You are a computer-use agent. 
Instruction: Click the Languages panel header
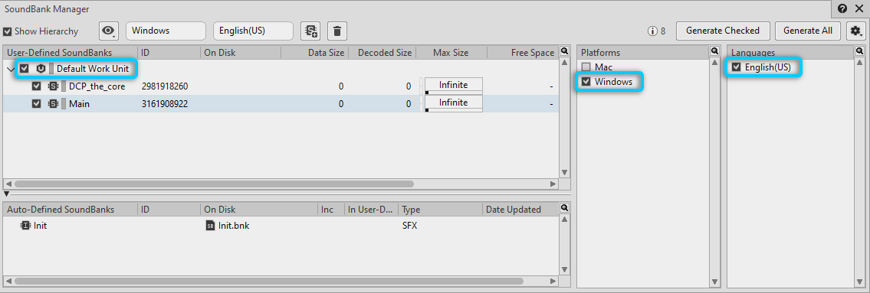[790, 53]
